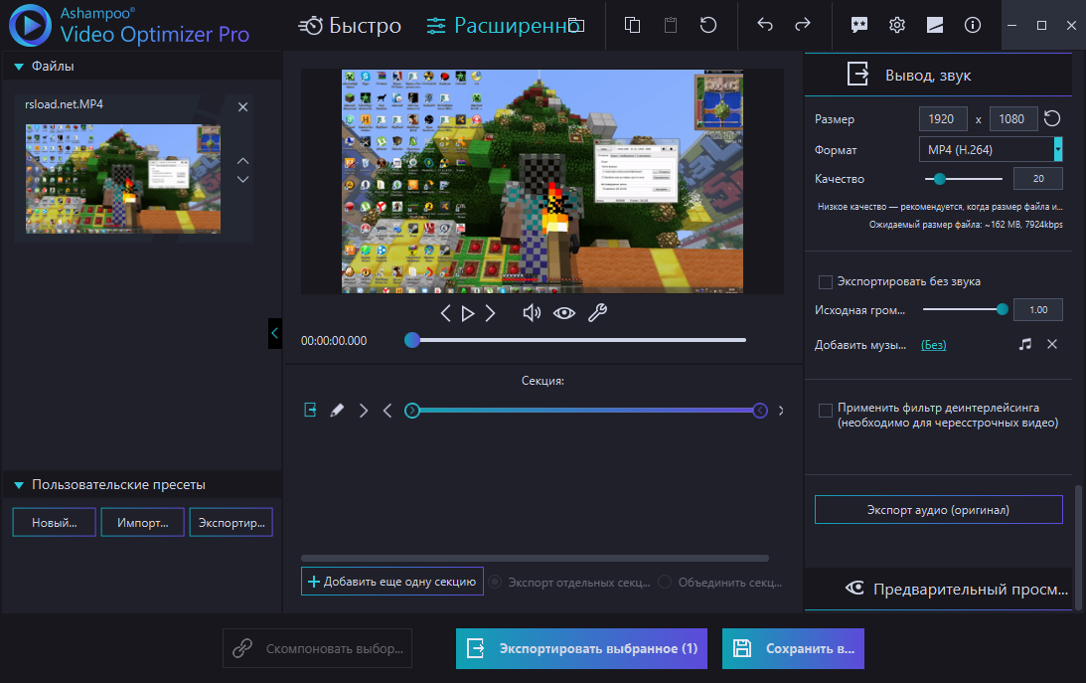Click the width field showing 1920
This screenshot has width=1086, height=683.
tap(943, 119)
